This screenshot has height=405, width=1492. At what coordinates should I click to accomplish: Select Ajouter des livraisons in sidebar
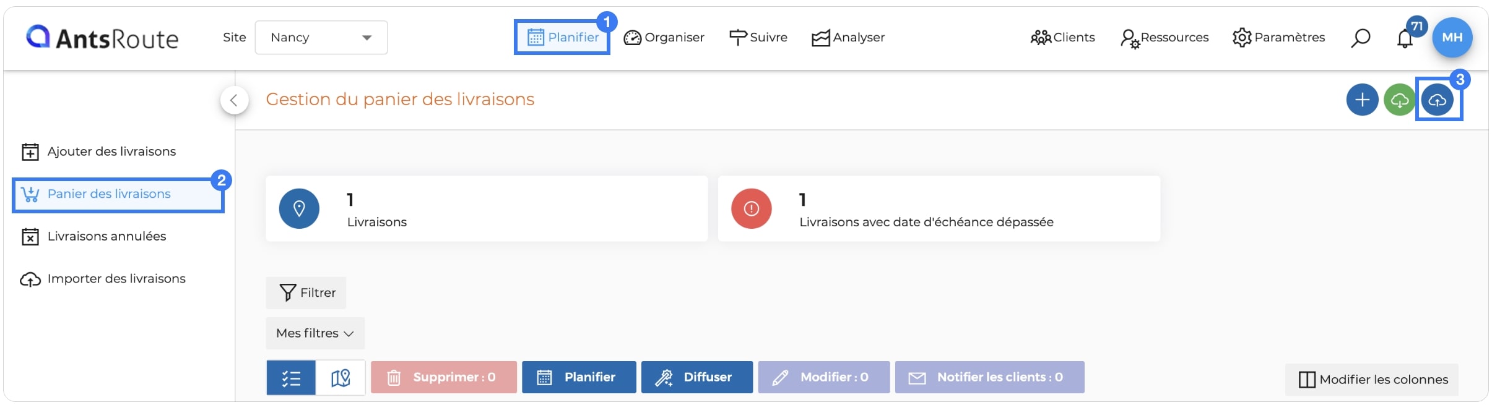99,151
